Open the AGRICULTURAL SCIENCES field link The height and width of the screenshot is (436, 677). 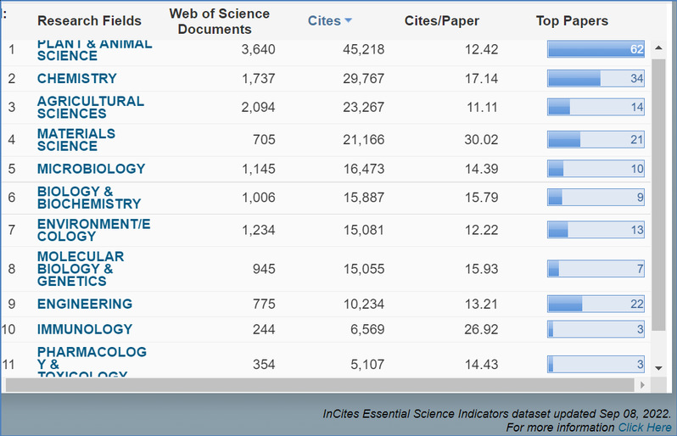pyautogui.click(x=90, y=107)
